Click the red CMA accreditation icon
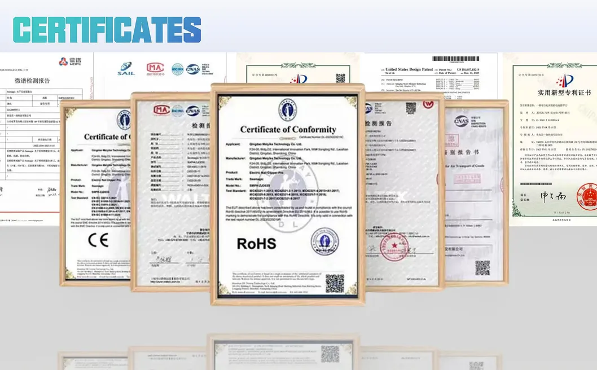The image size is (597, 370). pos(155,67)
